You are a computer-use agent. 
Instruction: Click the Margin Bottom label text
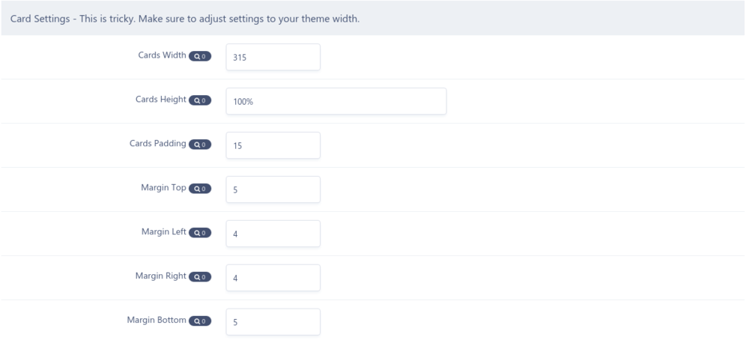(x=157, y=321)
